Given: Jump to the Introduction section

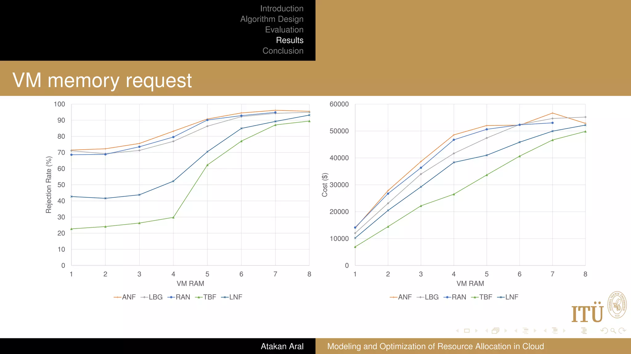Looking at the screenshot, I should click(282, 8).
